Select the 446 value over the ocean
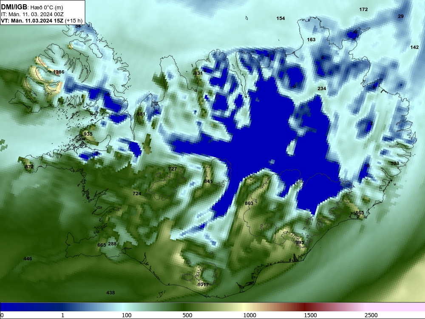This screenshot has height=319, width=425. pyautogui.click(x=28, y=259)
